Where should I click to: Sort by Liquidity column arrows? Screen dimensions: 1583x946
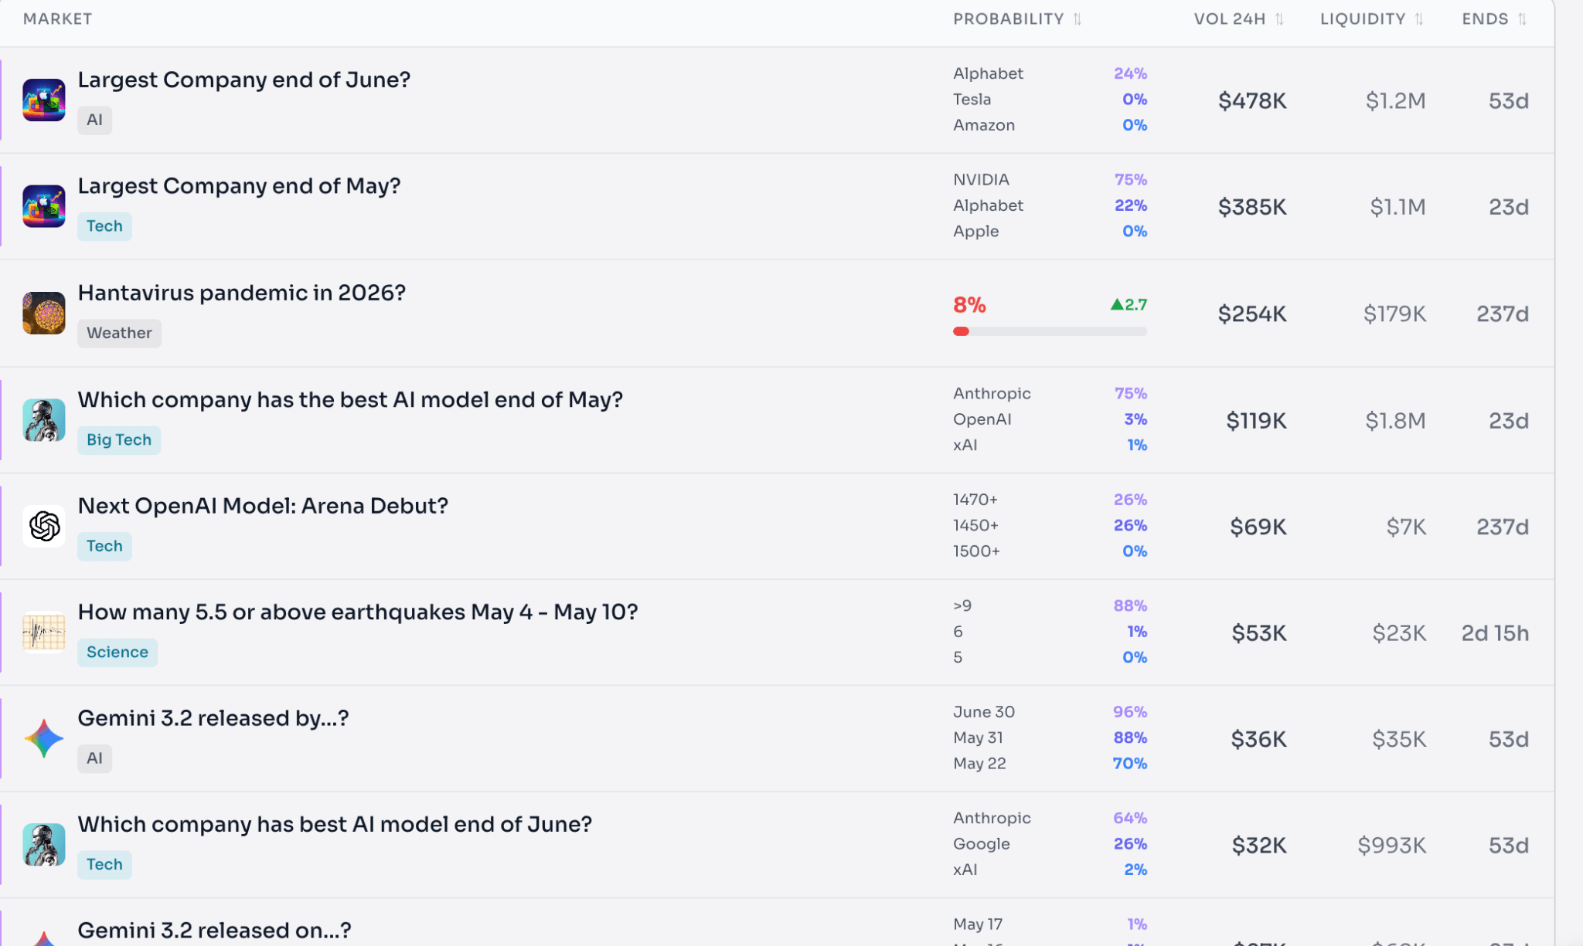tap(1419, 19)
